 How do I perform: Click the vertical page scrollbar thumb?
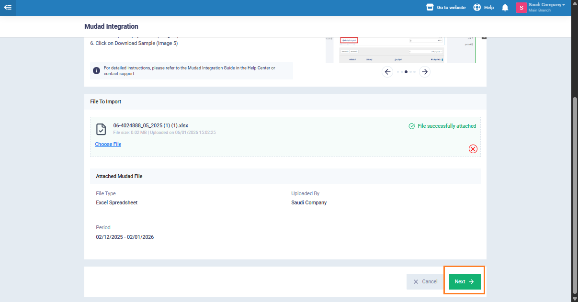[x=574, y=191]
